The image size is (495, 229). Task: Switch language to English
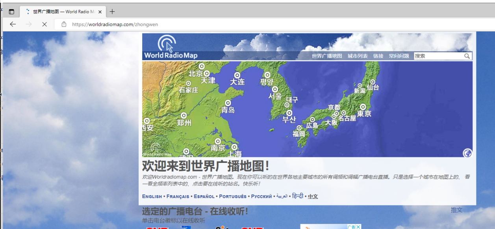(x=152, y=196)
